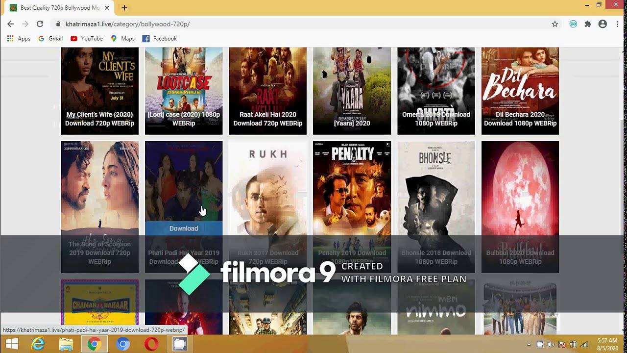627x353 pixels.
Task: Open the Gmail bookmark
Action: pyautogui.click(x=50, y=39)
